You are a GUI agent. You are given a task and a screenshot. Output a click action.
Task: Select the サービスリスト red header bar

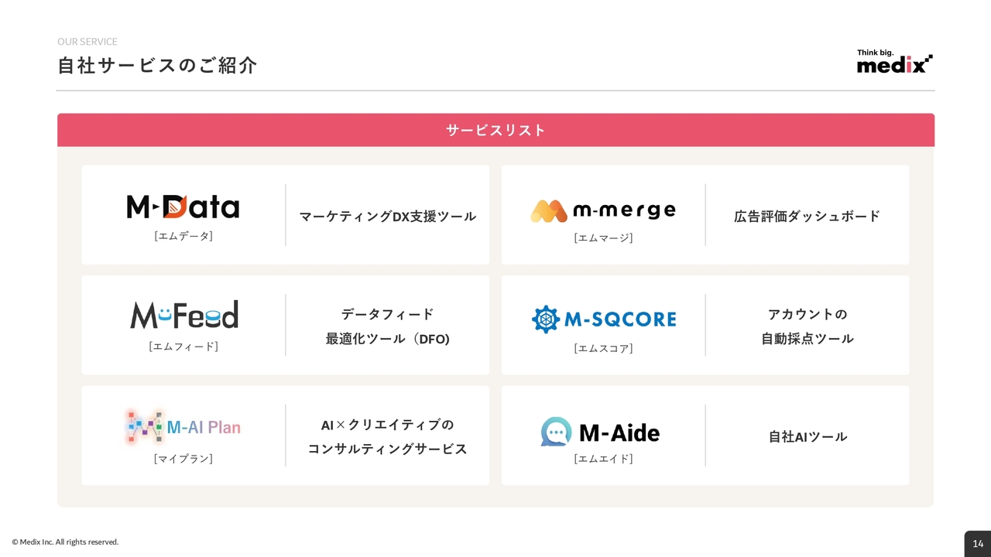pyautogui.click(x=495, y=130)
